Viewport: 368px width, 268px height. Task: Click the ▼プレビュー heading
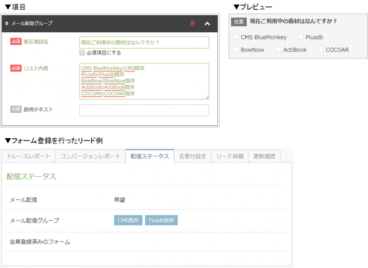click(253, 7)
